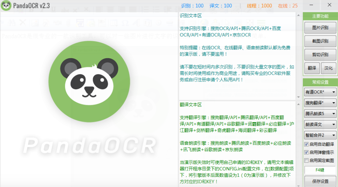Click the 识别：100 counter
This screenshot has height=187, width=338.
(x=192, y=6)
